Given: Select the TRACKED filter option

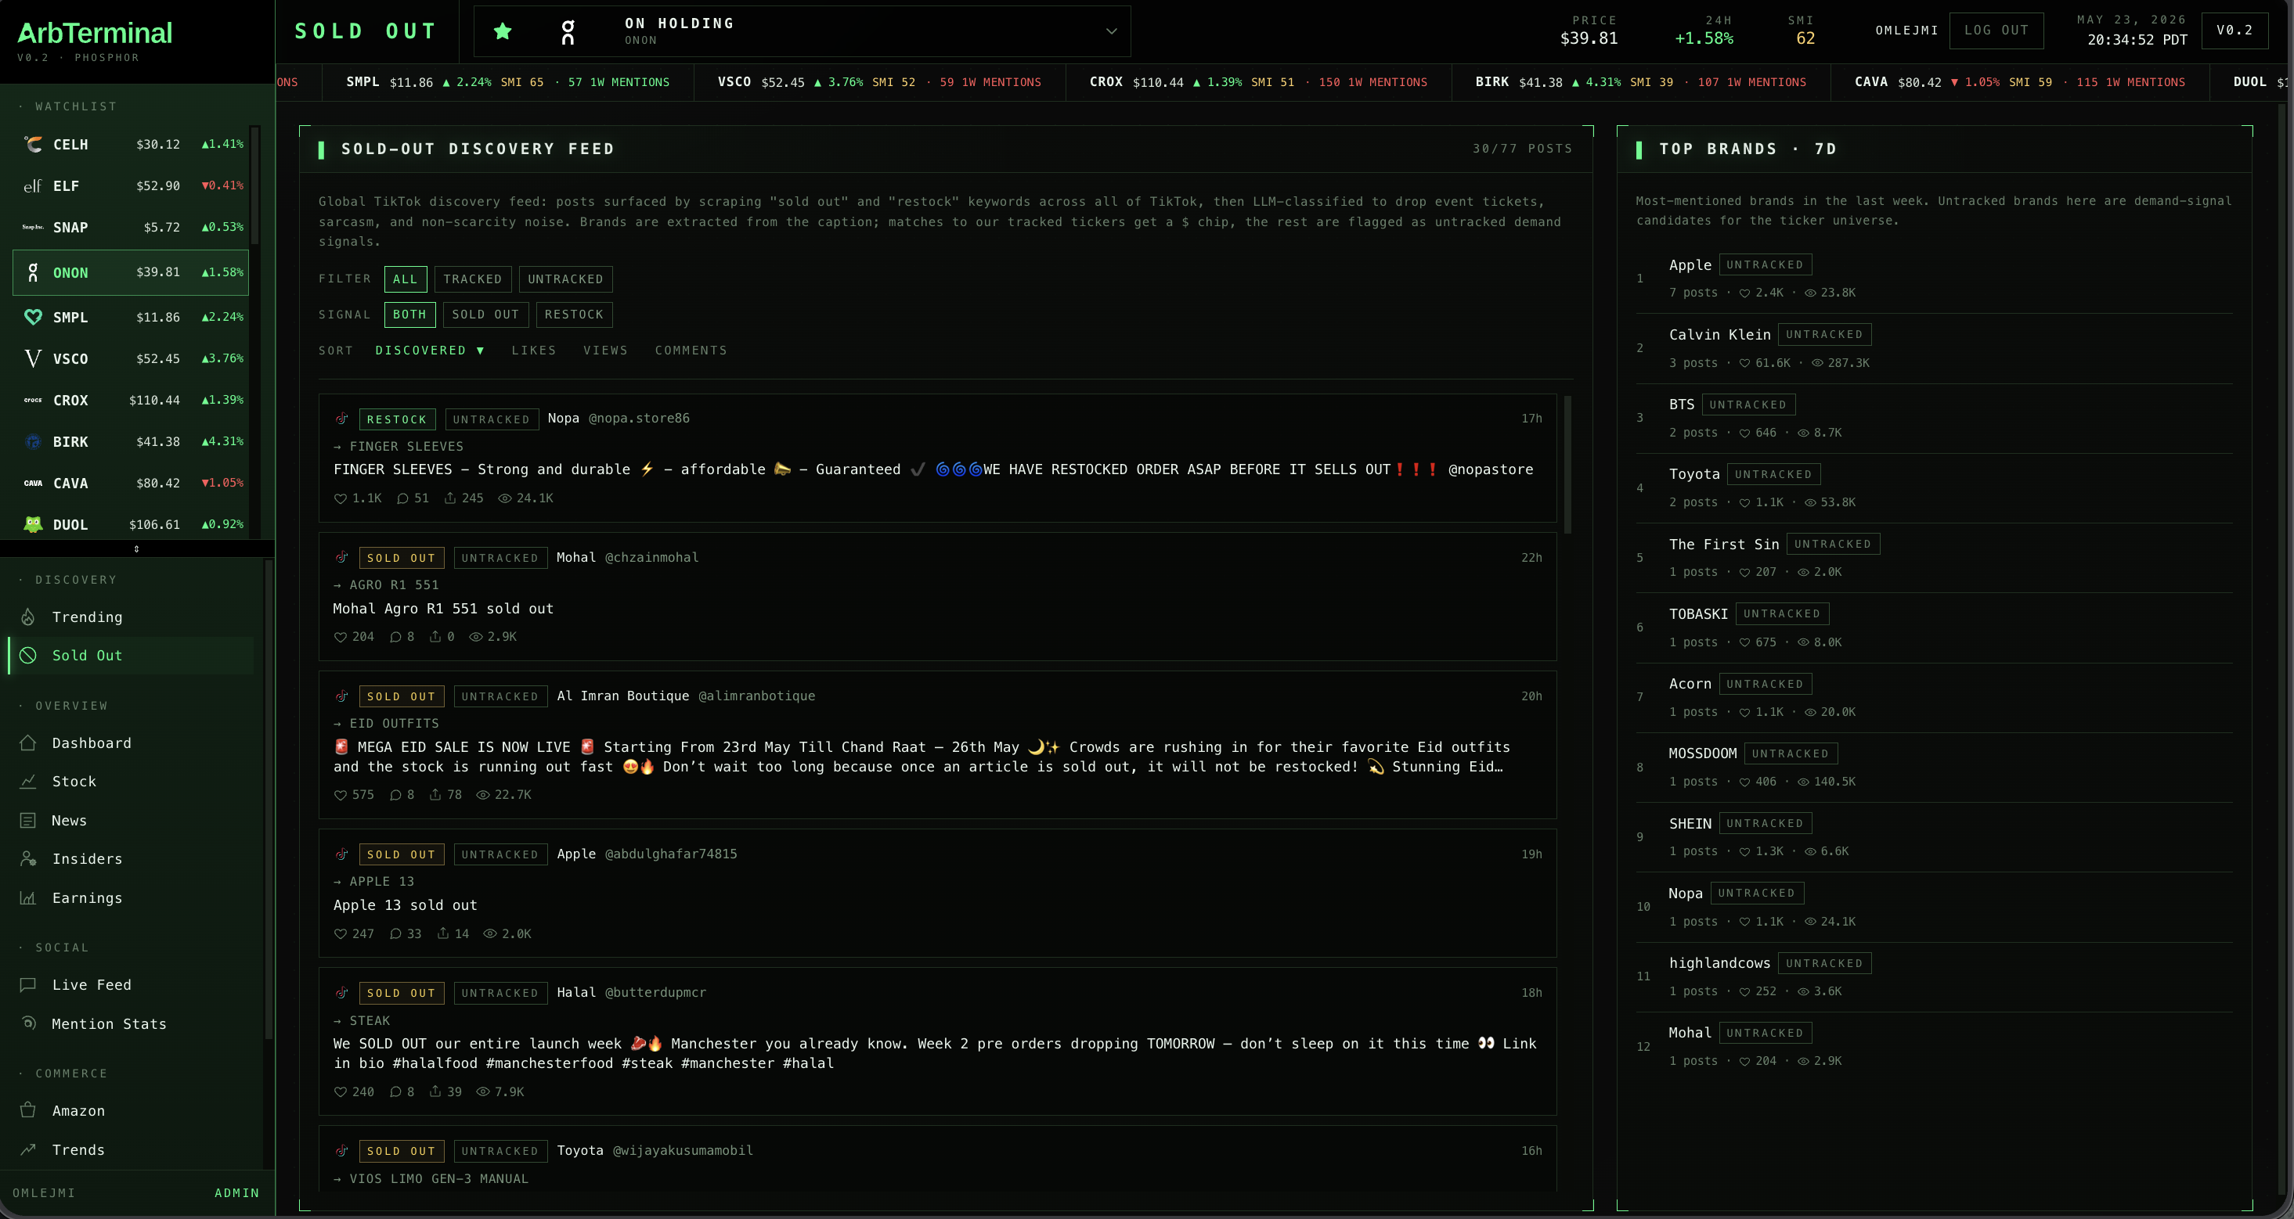Looking at the screenshot, I should [x=473, y=279].
